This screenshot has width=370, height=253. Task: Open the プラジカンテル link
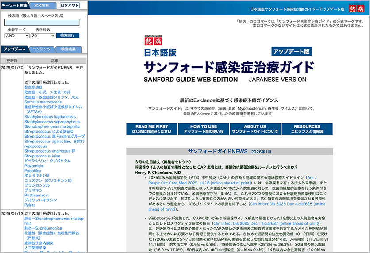(37, 185)
